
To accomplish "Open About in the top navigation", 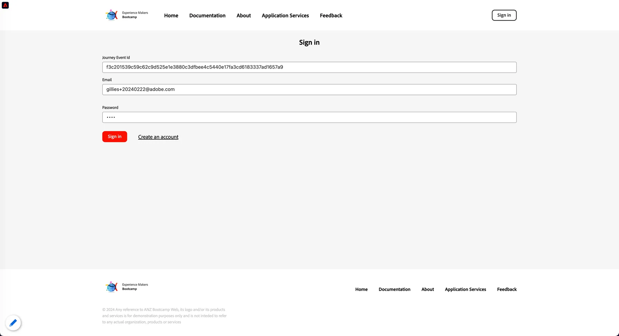I will 244,16.
